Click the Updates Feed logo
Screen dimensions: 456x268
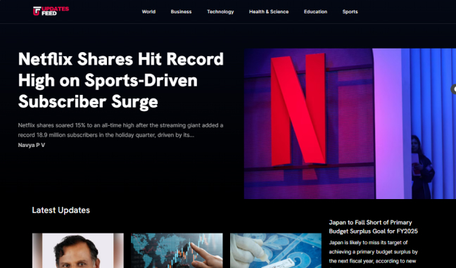(x=51, y=11)
